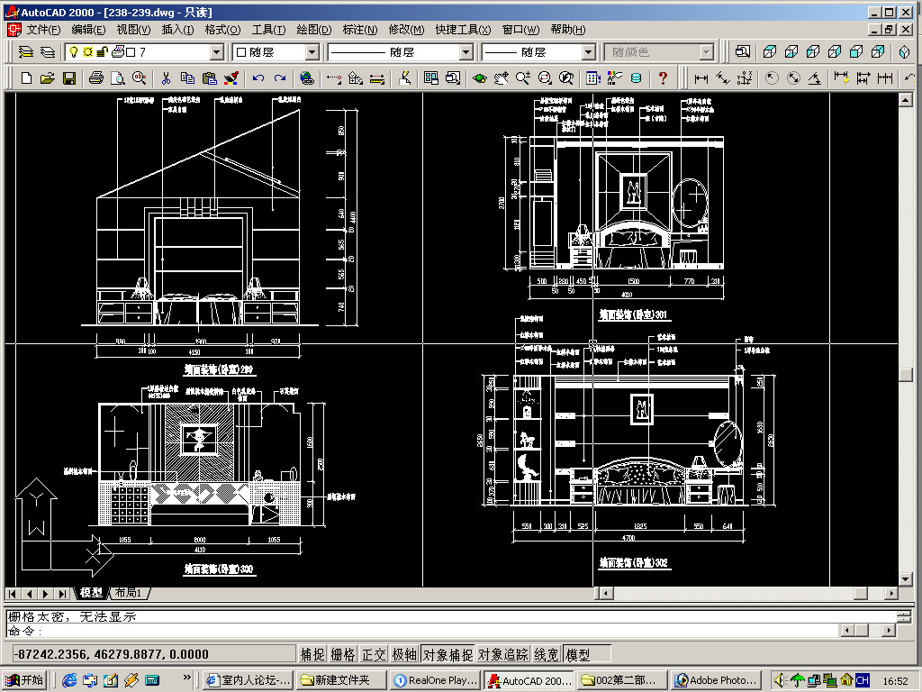Open the 文件(F) menu
This screenshot has width=922, height=692.
tap(43, 30)
